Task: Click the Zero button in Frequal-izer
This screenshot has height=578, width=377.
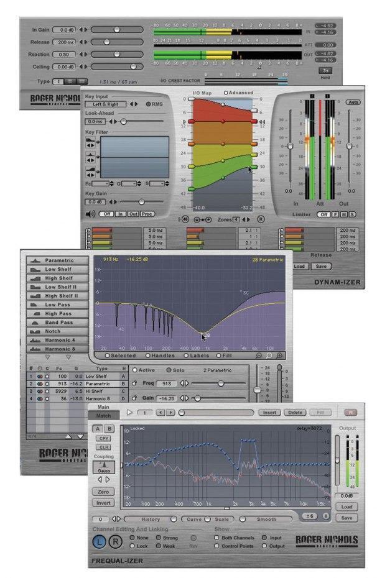Action: (x=103, y=492)
